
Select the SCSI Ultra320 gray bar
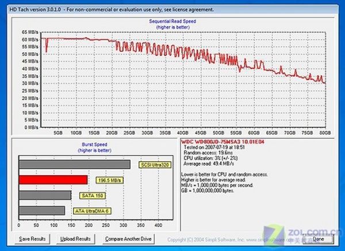(75, 164)
